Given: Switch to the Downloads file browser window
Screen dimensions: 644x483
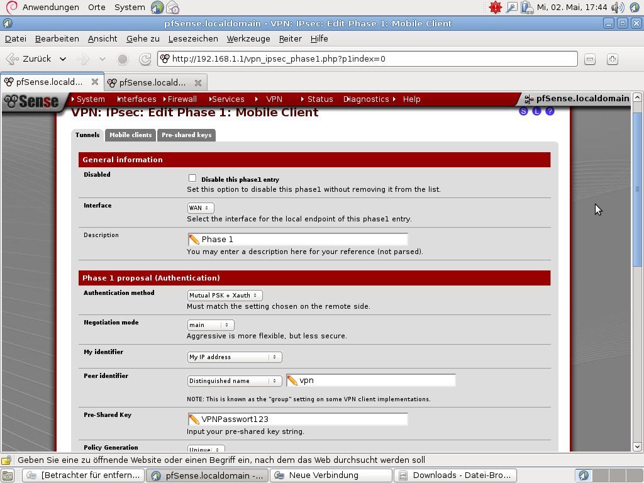Looking at the screenshot, I should click(455, 475).
